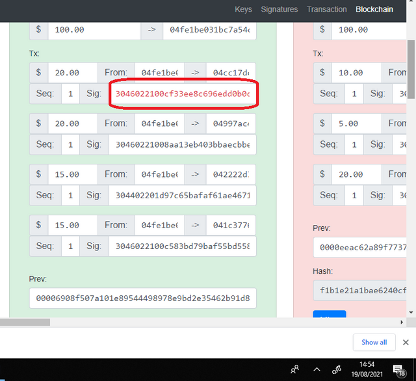Open the Signatures page in navbar

click(x=279, y=9)
